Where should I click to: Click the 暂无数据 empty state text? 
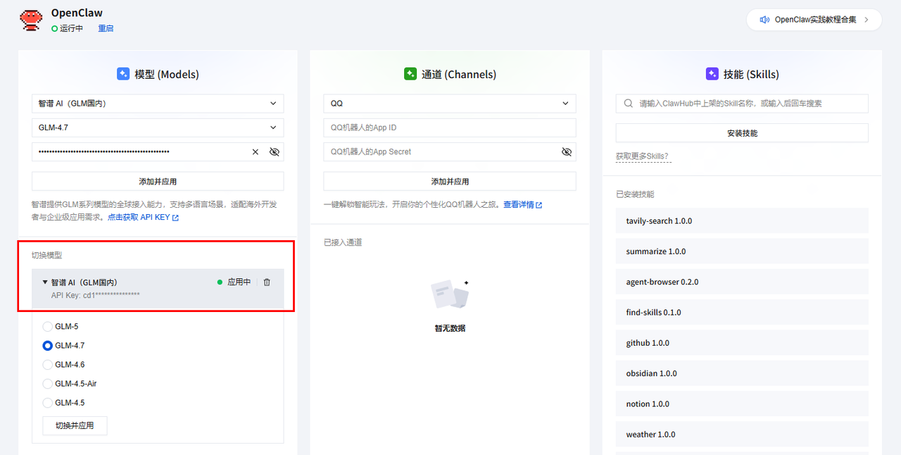450,328
